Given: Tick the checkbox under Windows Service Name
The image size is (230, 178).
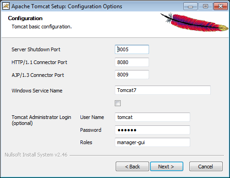Looking at the screenshot, I should [118, 103].
